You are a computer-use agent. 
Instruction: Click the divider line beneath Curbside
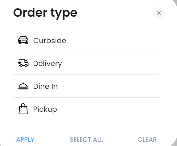pos(86,52)
